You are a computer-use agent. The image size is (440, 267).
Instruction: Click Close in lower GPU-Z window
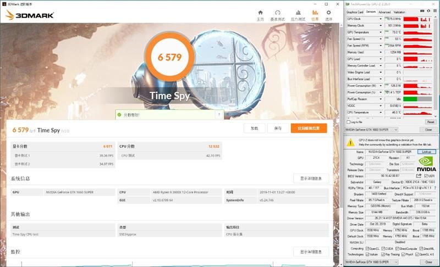pyautogui.click(x=428, y=262)
